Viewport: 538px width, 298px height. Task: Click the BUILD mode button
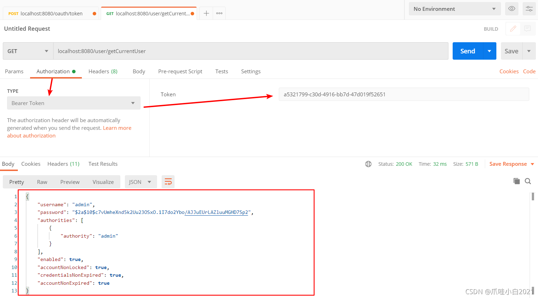491,29
